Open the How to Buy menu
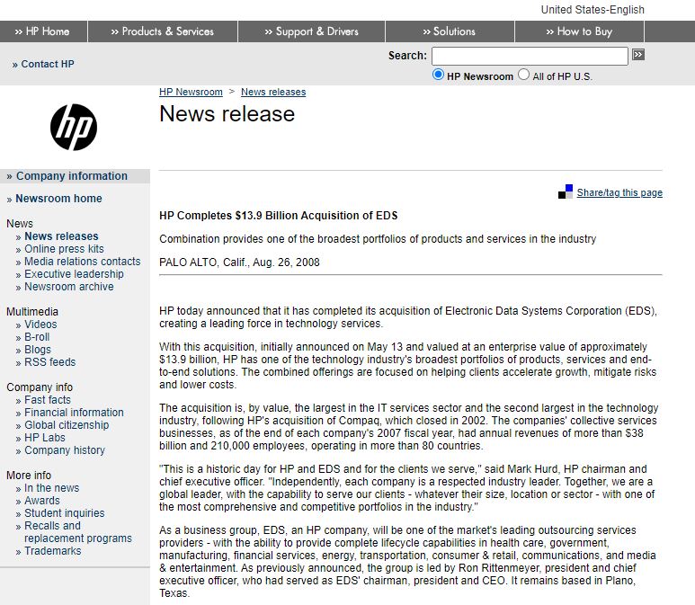695x605 pixels. coord(579,31)
